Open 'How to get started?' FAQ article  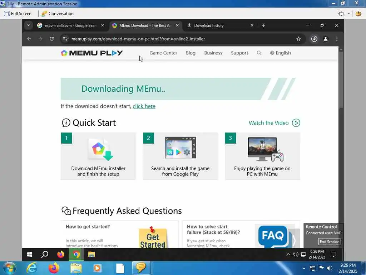click(x=88, y=227)
